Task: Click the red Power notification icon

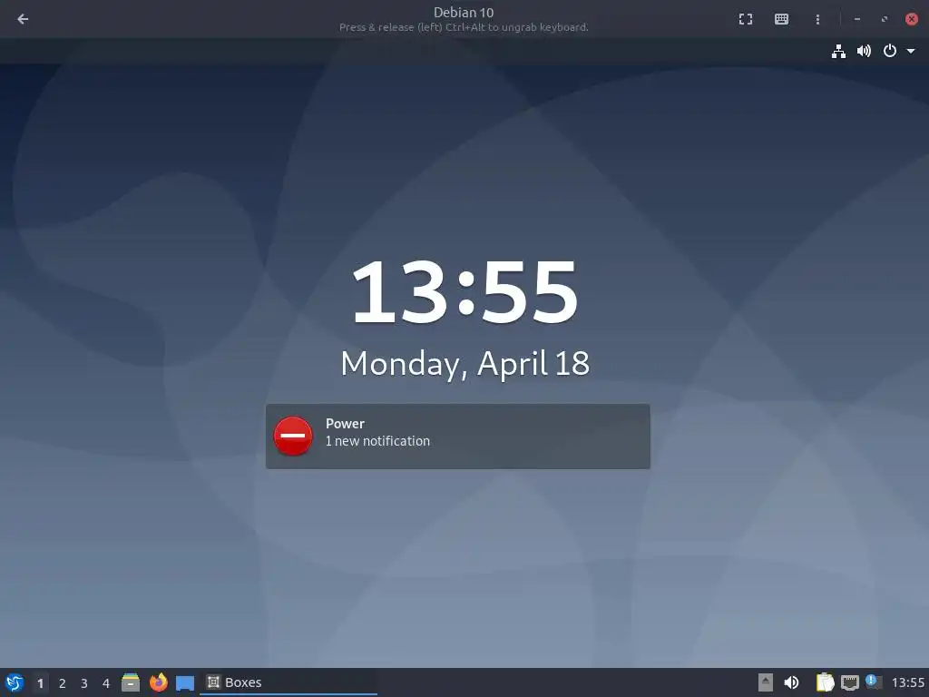Action: [x=293, y=436]
